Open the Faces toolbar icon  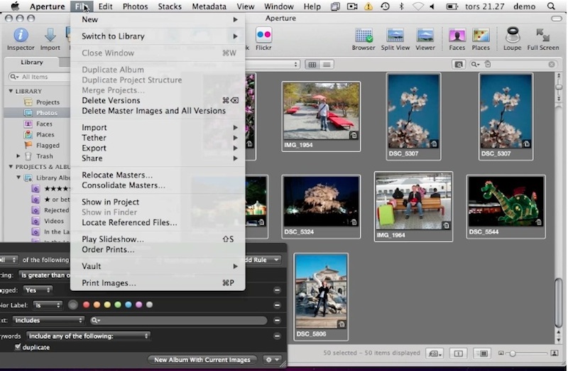457,36
